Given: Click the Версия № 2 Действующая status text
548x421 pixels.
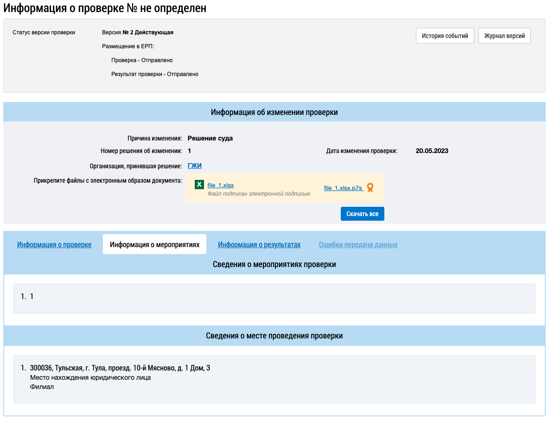Looking at the screenshot, I should [138, 32].
